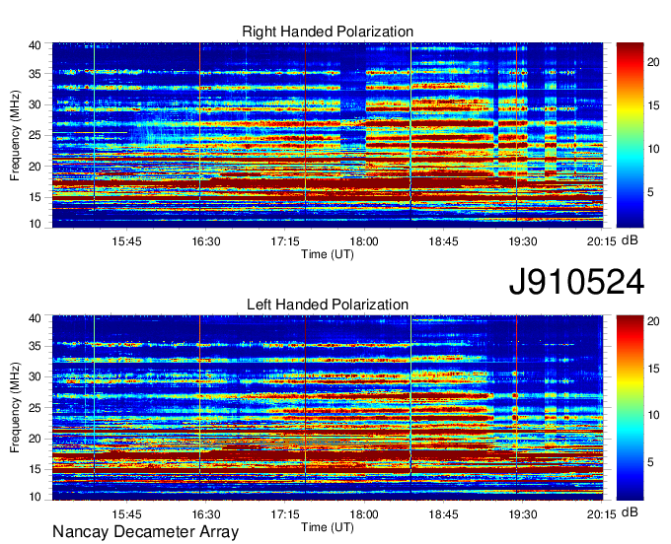Viewport: 671px width, 544px height.
Task: Click the 40 MHz tick on Right Handed frequency axis
Action: pyautogui.click(x=35, y=45)
